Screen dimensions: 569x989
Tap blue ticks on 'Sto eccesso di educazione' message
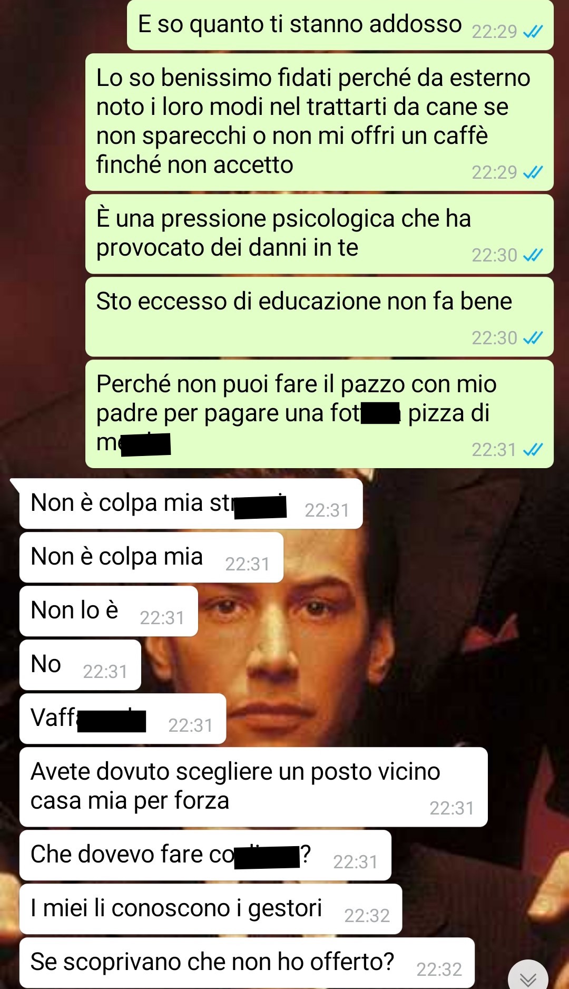[x=533, y=338]
